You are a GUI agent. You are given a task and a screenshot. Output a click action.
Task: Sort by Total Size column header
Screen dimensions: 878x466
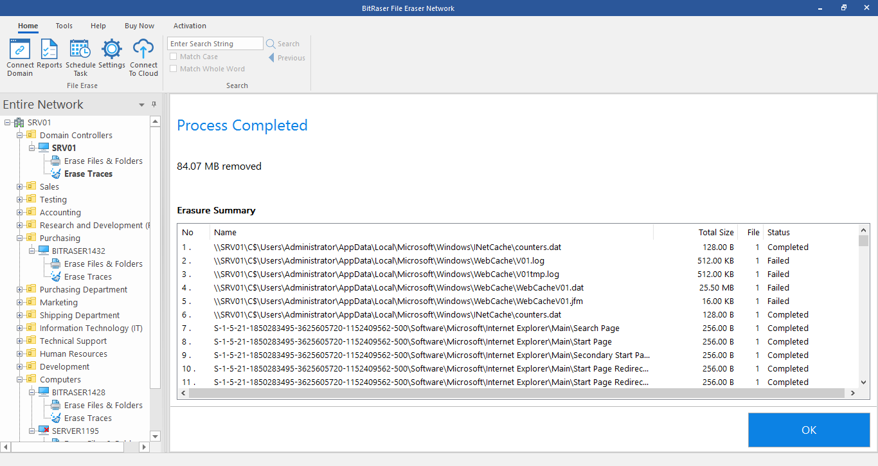695,232
